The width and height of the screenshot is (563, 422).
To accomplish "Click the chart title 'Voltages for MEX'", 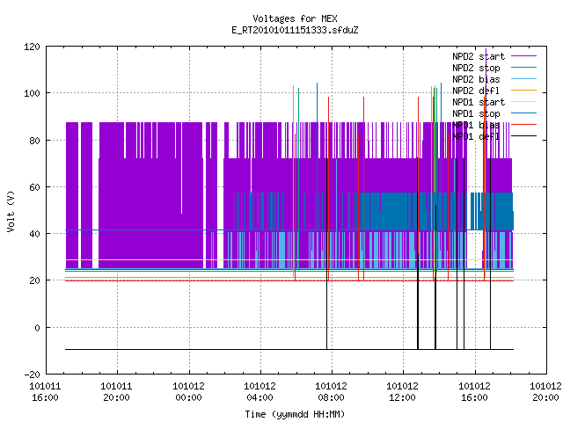I will [x=295, y=18].
